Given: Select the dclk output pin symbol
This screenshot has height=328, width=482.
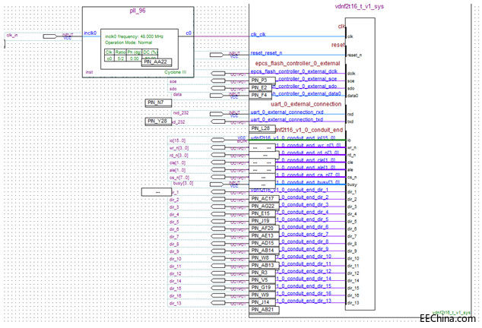Looking at the screenshot, I should click(218, 74).
